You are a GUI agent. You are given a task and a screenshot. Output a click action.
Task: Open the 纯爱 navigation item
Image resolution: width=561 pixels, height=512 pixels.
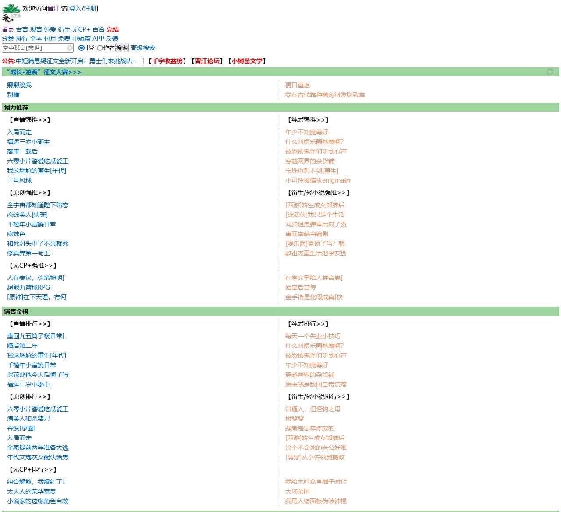click(x=50, y=29)
